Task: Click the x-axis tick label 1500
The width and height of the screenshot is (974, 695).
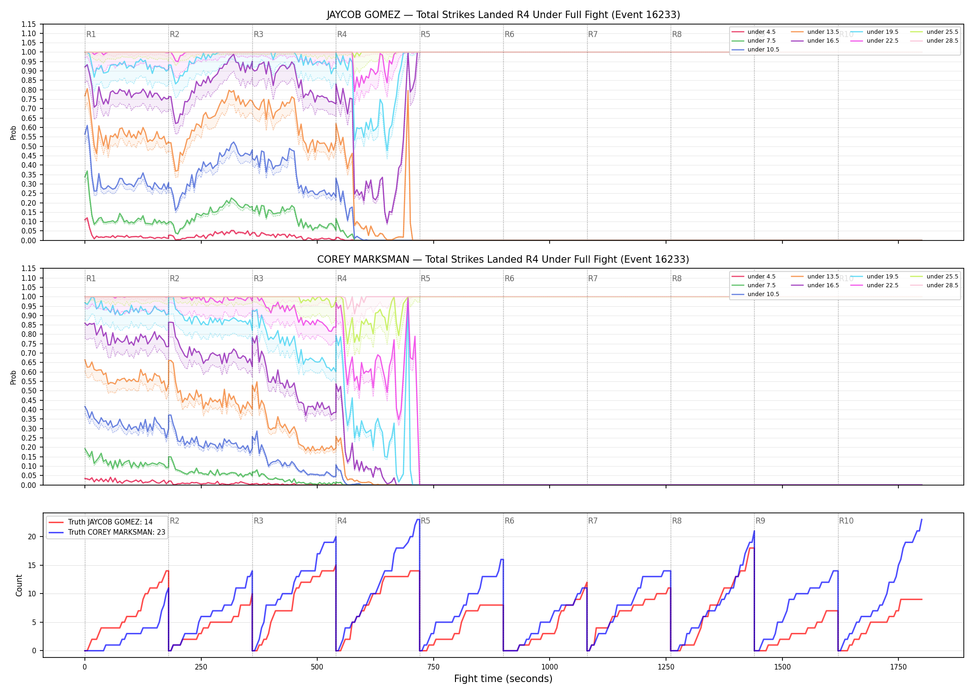Action: pyautogui.click(x=782, y=667)
